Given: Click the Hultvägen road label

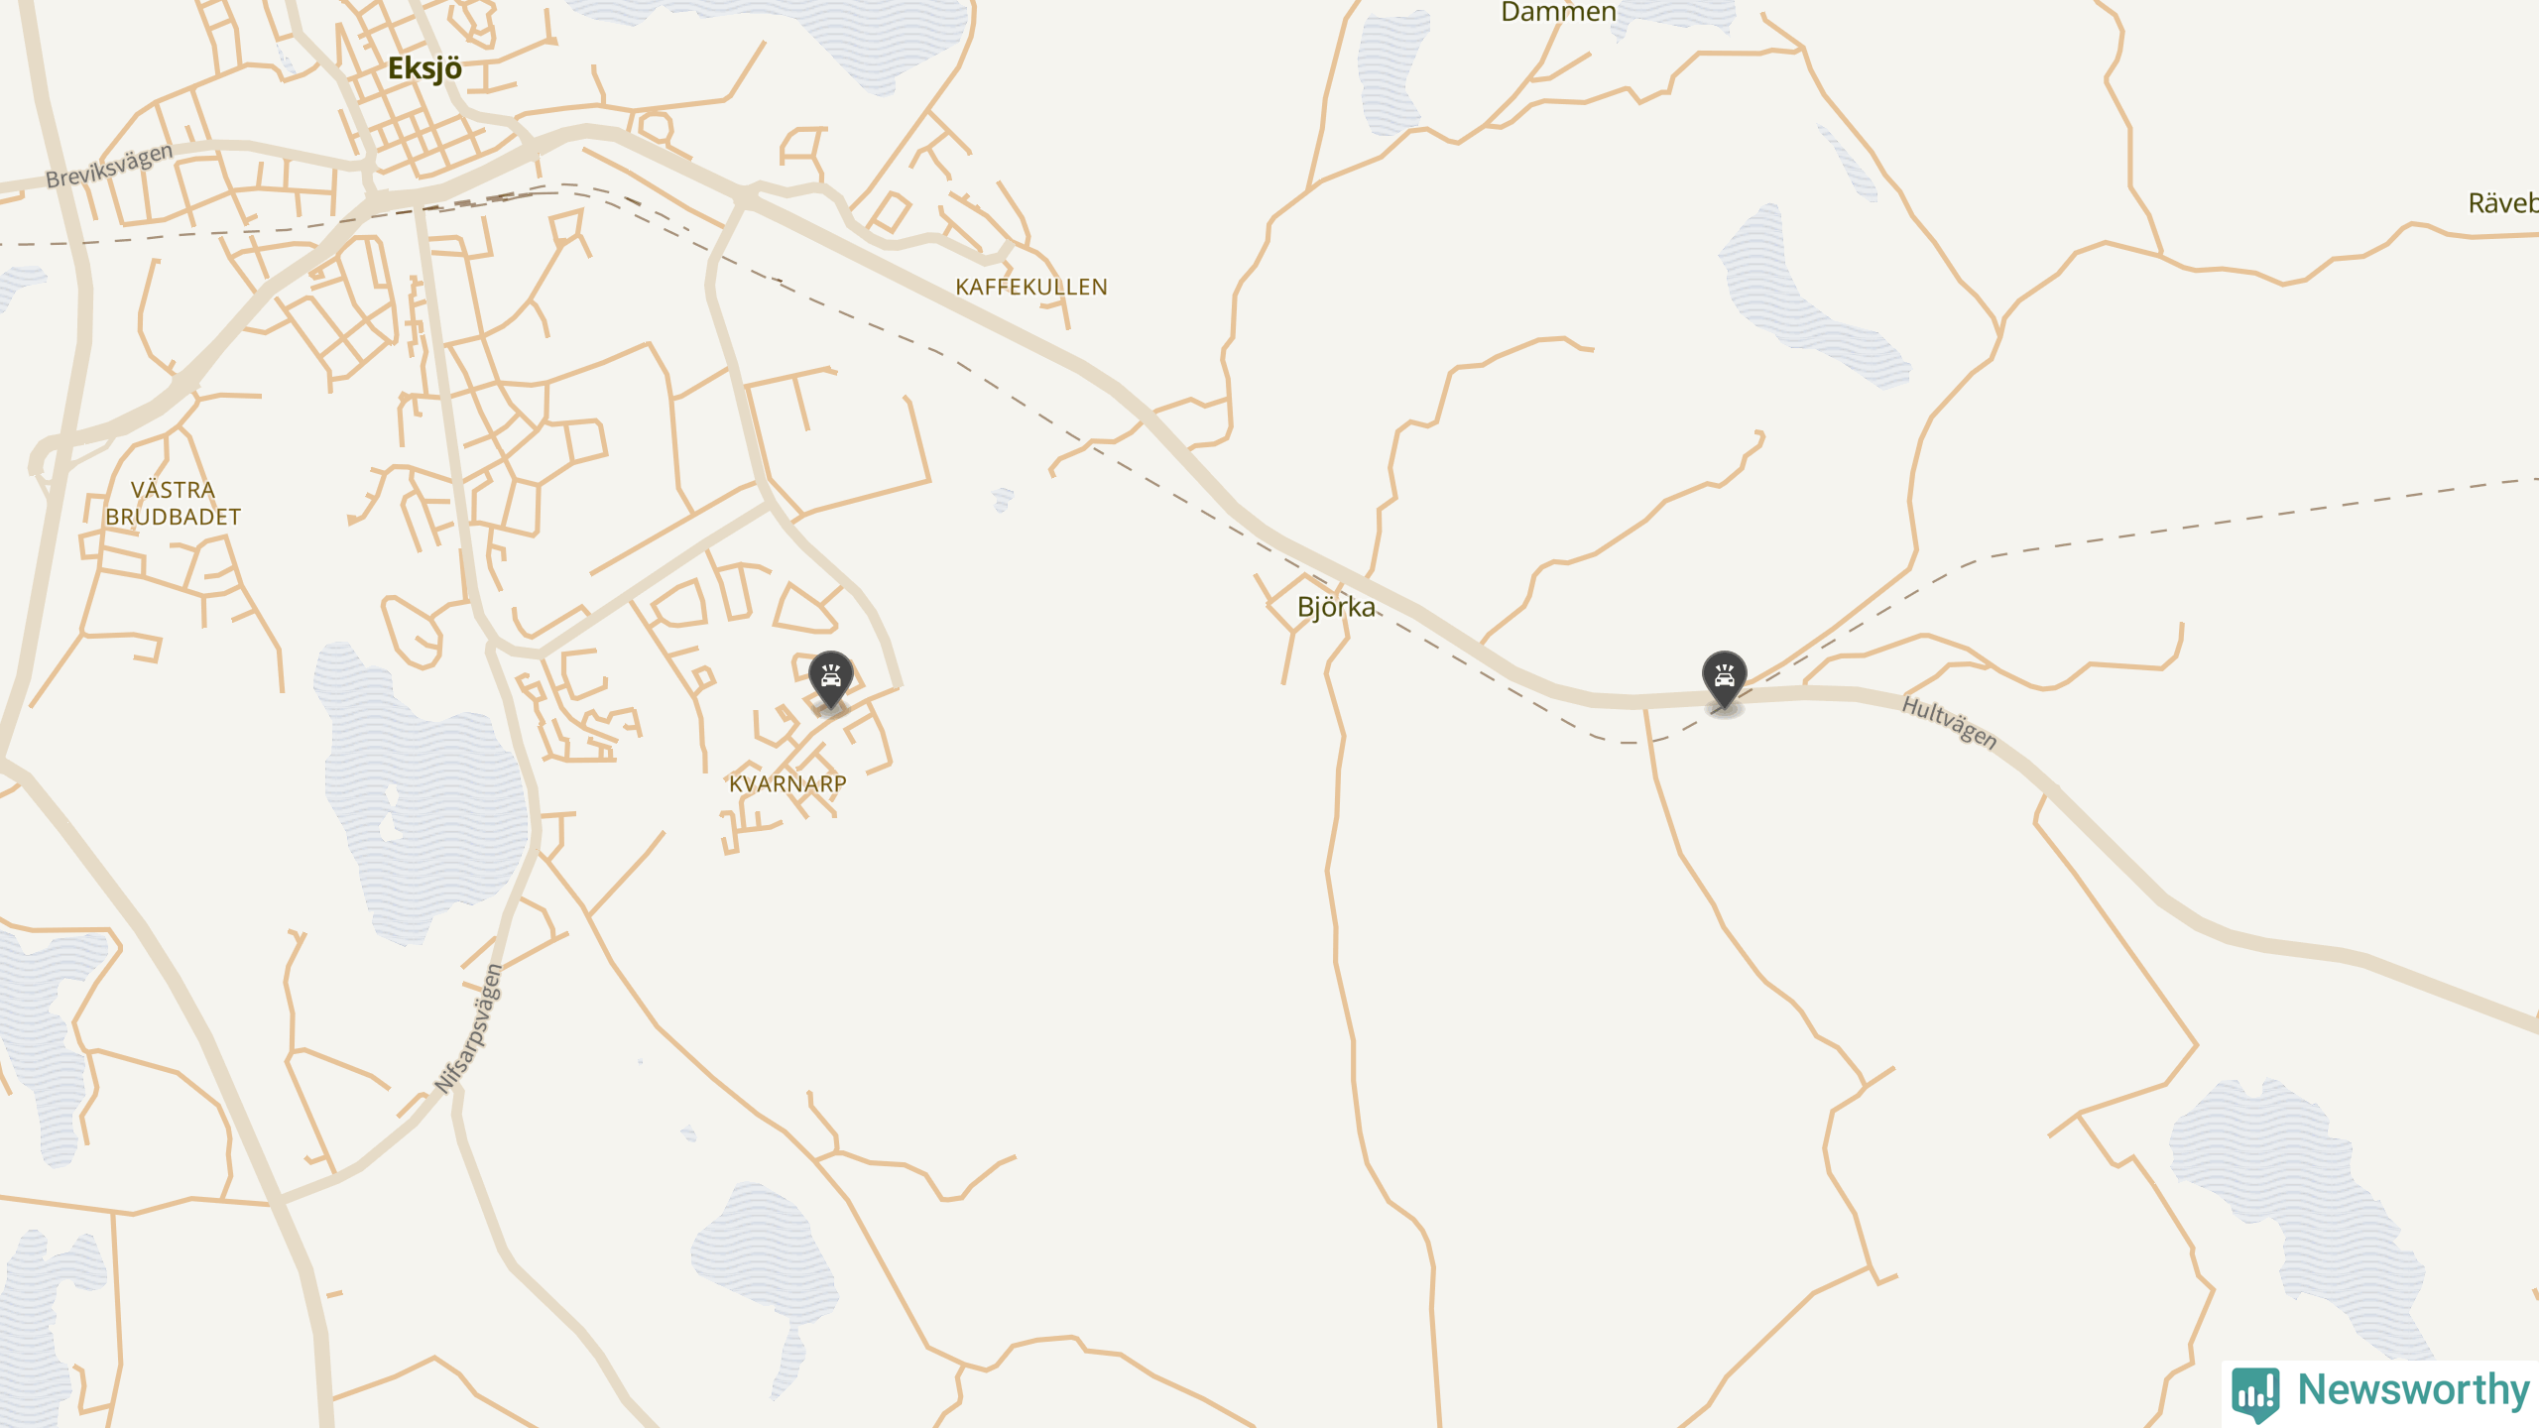Looking at the screenshot, I should [1949, 721].
